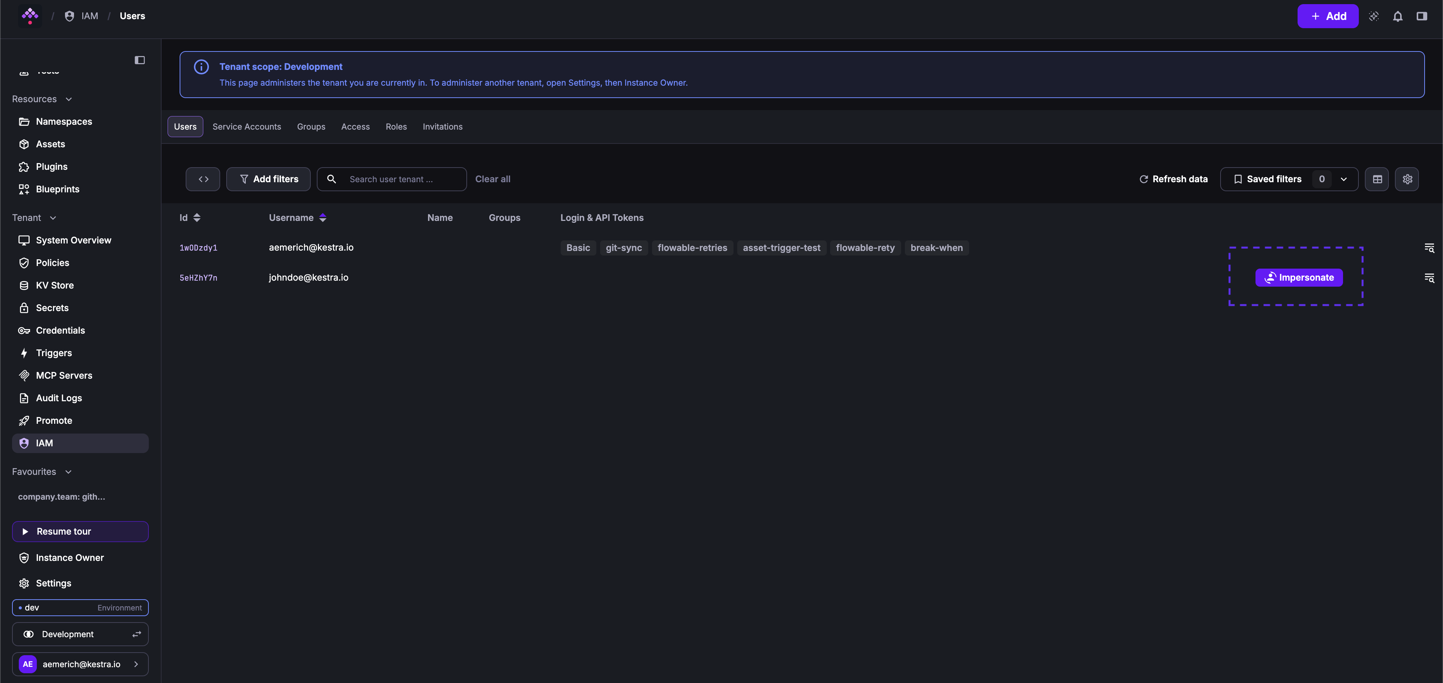Open details icon for johndoe@kestra.io row
Image resolution: width=1443 pixels, height=683 pixels.
pyautogui.click(x=1429, y=278)
